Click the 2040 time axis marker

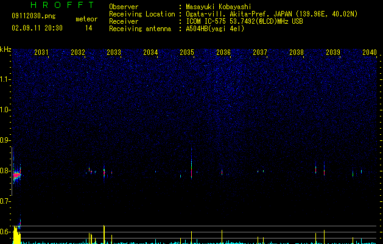click(370, 52)
